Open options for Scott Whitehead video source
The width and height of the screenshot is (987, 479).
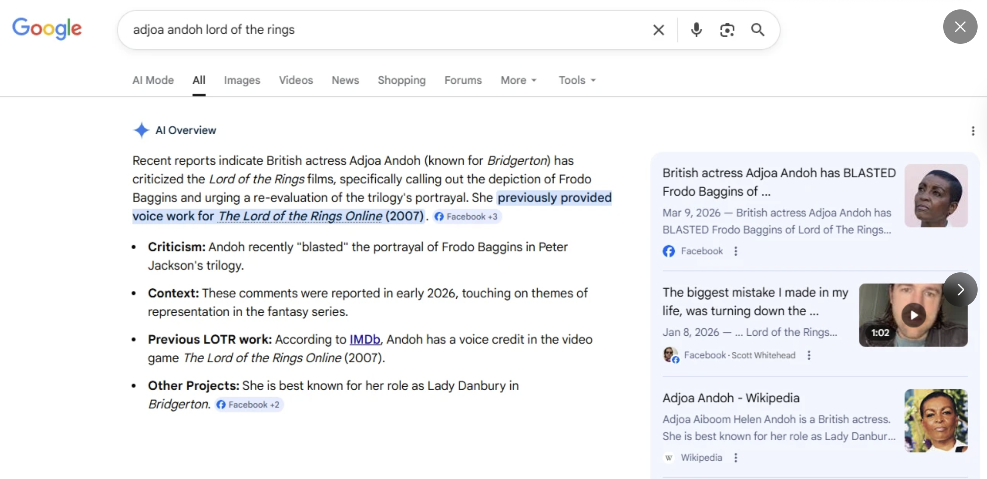click(x=809, y=355)
